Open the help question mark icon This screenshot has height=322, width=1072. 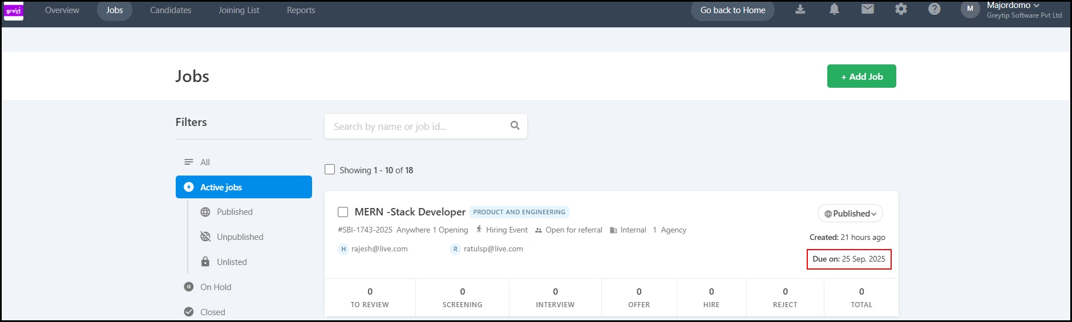pos(935,9)
